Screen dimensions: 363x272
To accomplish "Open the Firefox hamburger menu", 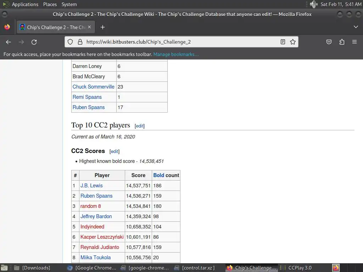I will click(x=354, y=42).
